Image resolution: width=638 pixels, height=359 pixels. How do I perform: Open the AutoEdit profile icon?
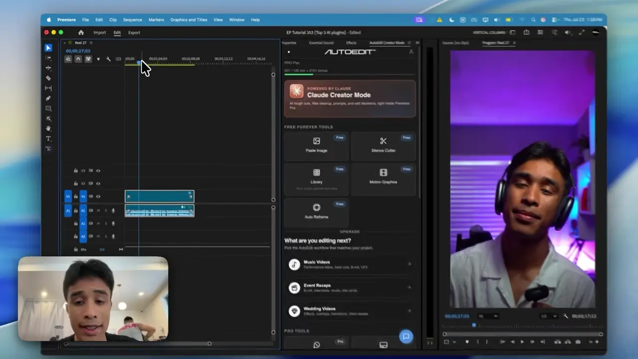click(411, 52)
